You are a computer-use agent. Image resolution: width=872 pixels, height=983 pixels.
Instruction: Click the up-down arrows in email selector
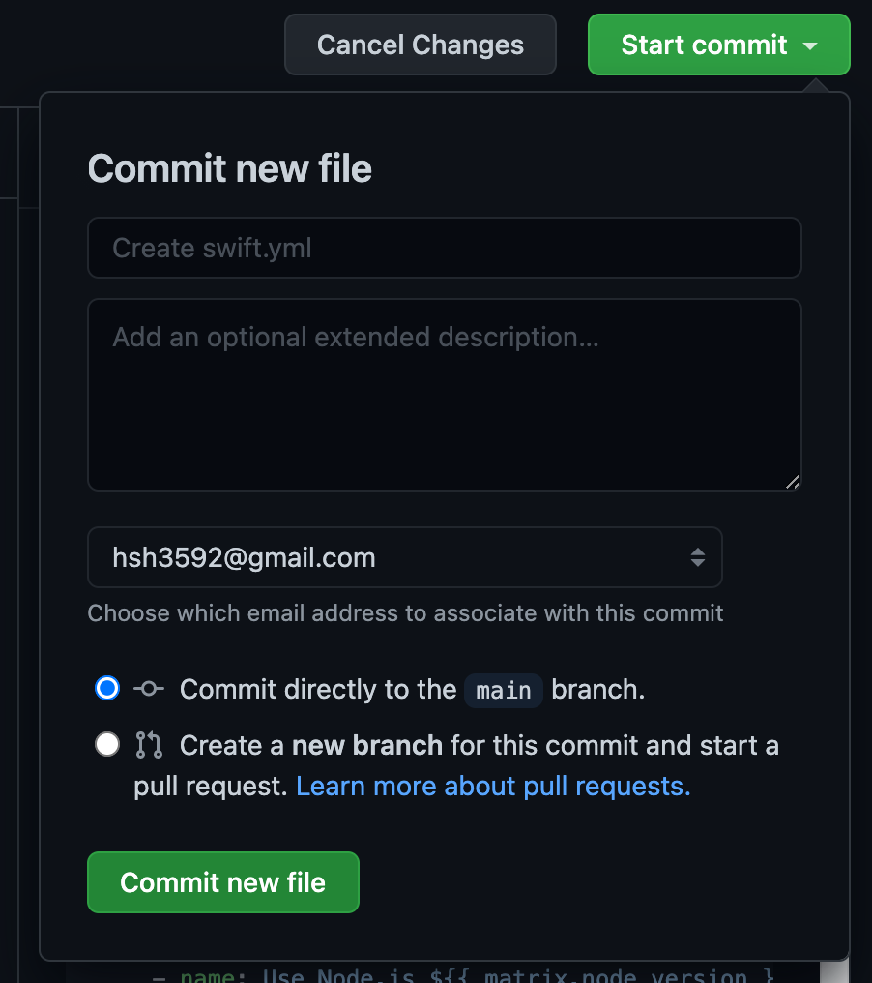pyautogui.click(x=698, y=557)
